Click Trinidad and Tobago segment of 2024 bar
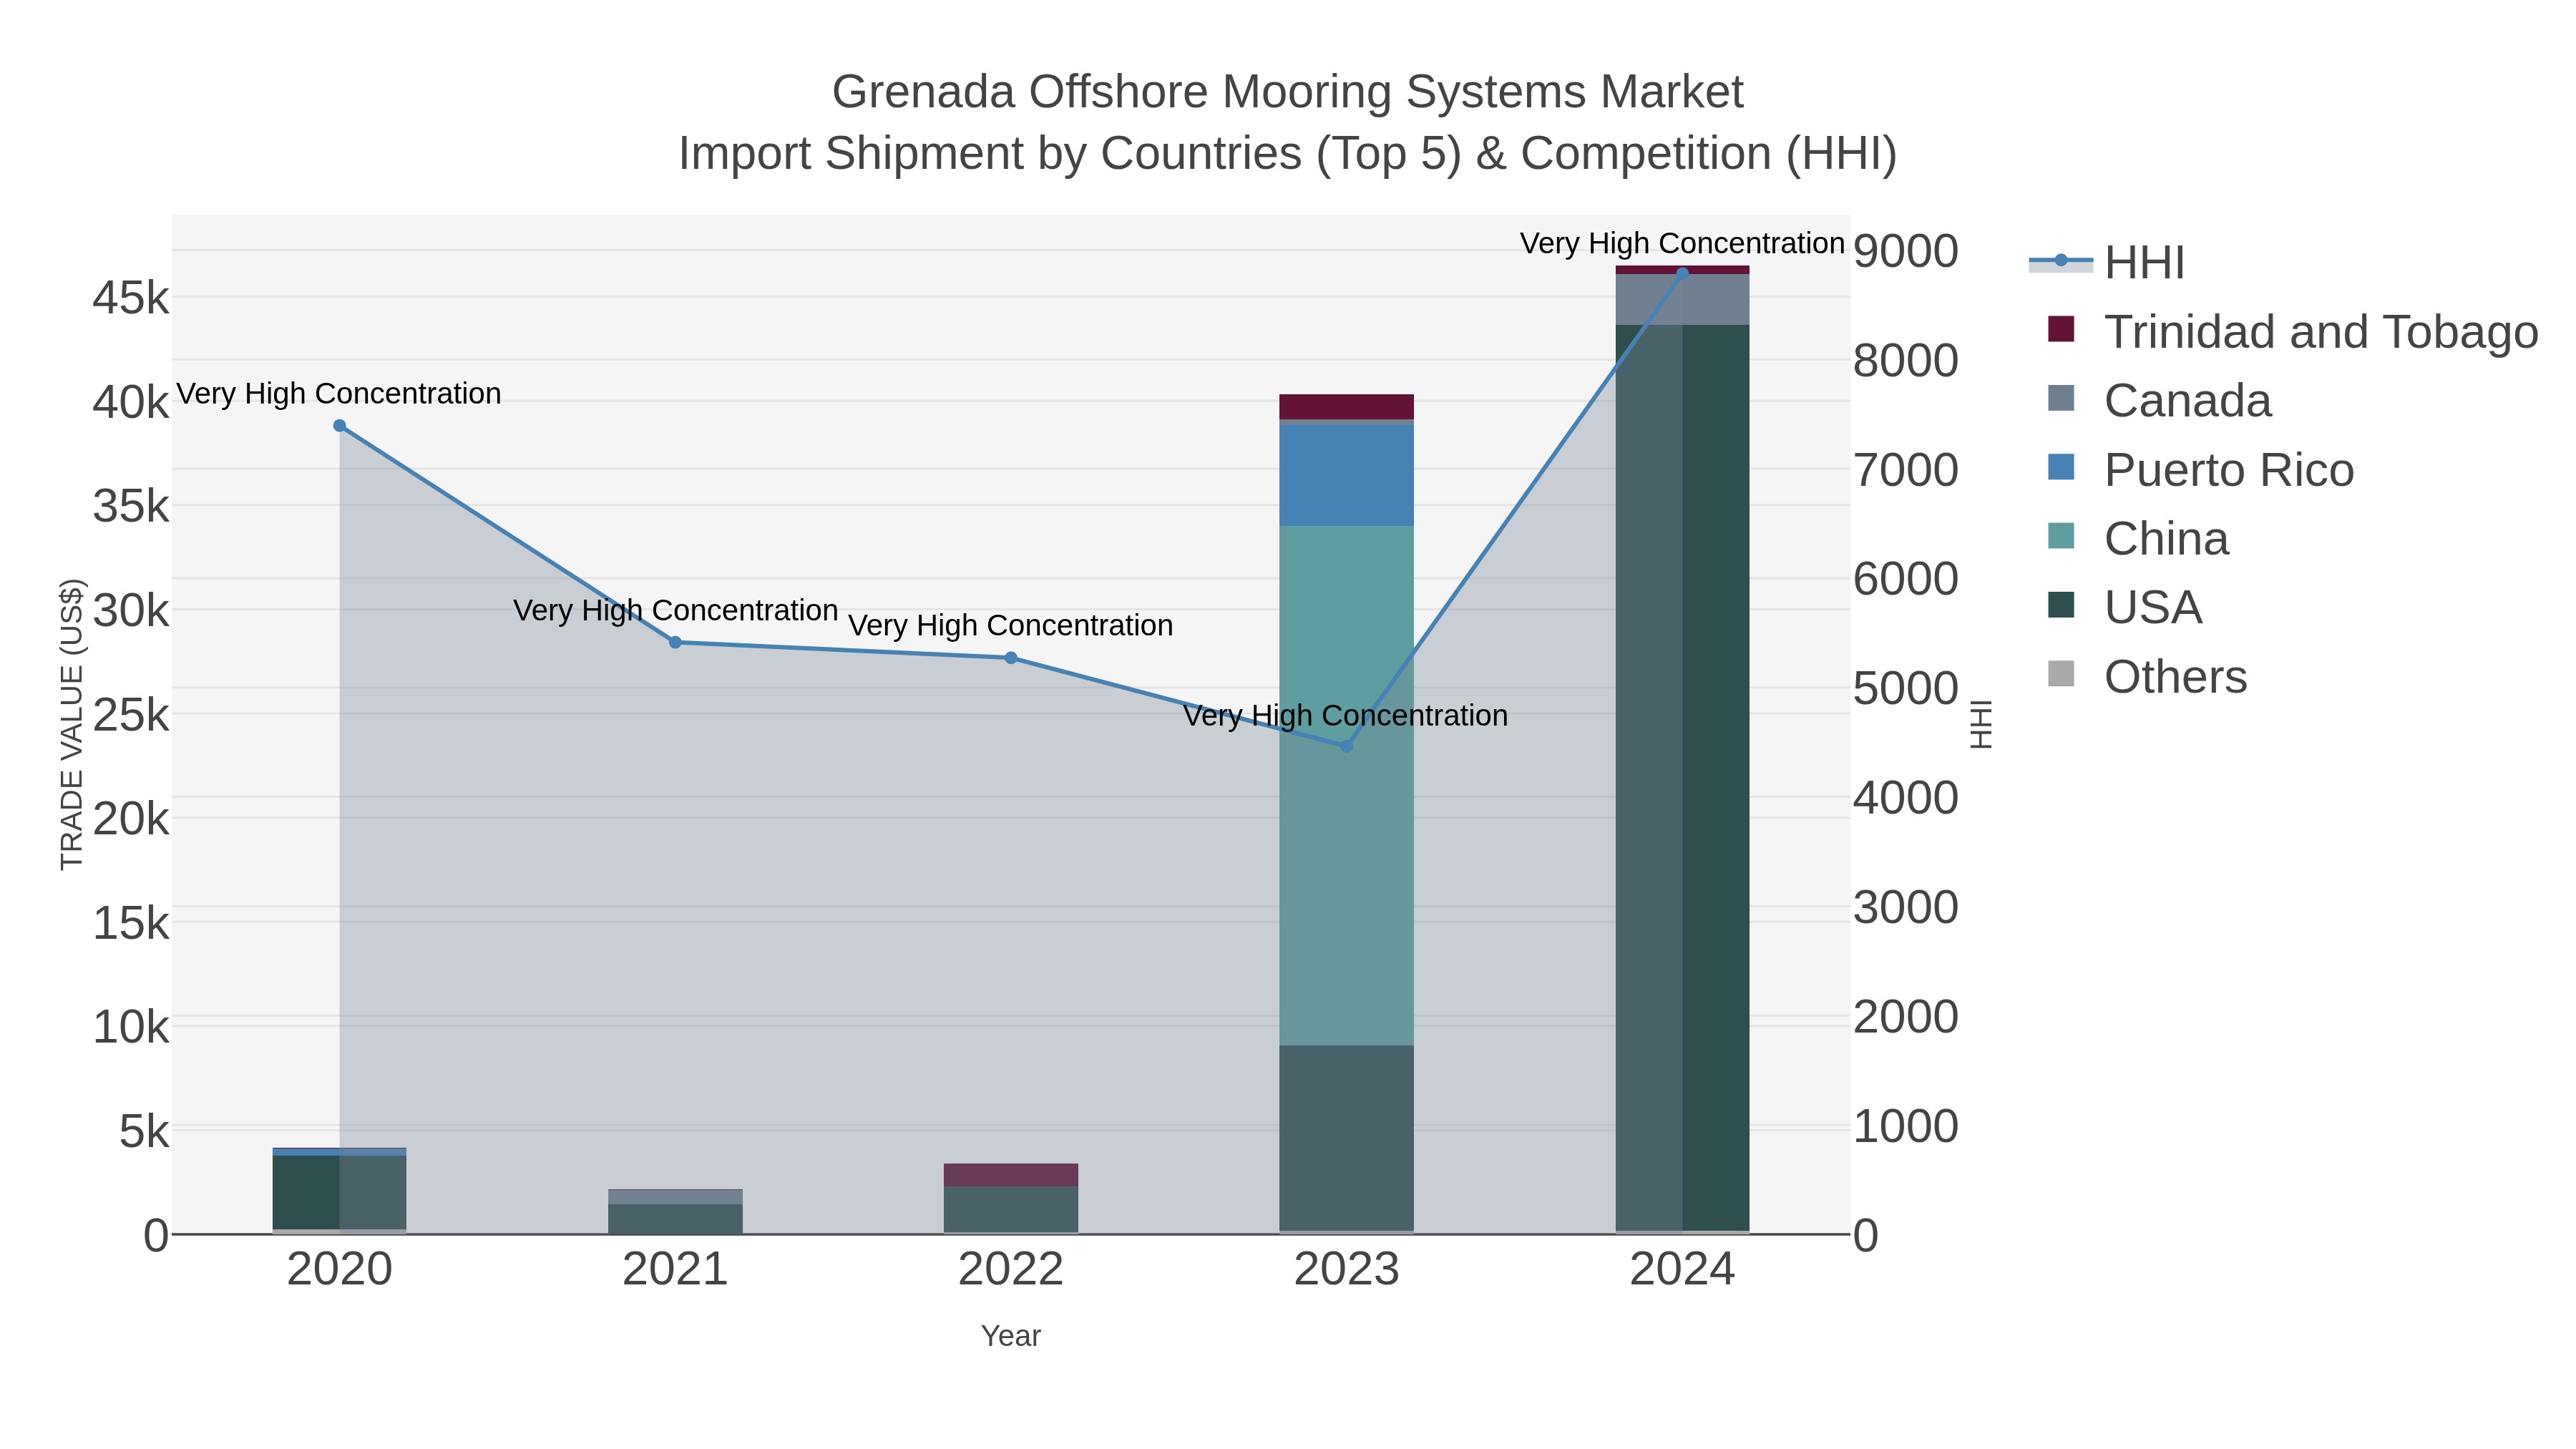The height and width of the screenshot is (1449, 2576). tap(1682, 270)
